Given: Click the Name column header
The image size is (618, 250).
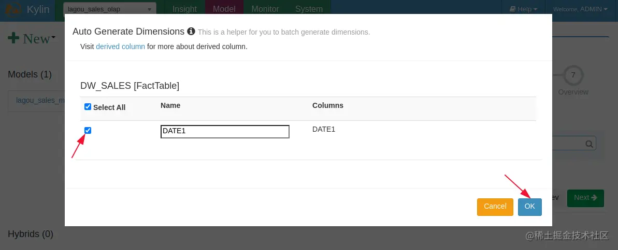Looking at the screenshot, I should 170,105.
